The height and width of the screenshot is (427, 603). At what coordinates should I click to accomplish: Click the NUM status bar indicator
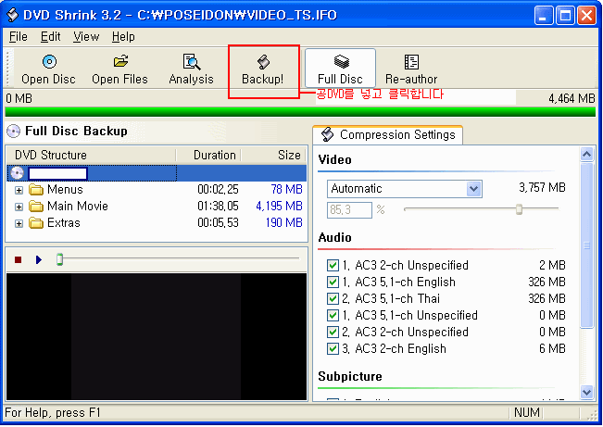pos(526,413)
